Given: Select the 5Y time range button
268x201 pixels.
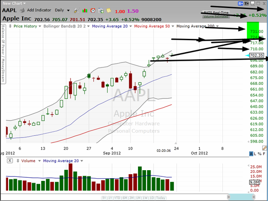Looking at the screenshot, I should [104, 198].
